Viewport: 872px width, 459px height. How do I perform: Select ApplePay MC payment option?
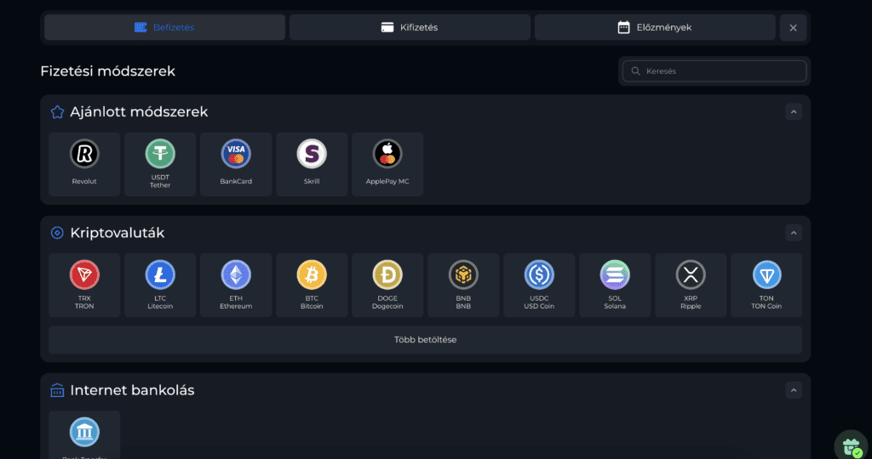pyautogui.click(x=387, y=164)
